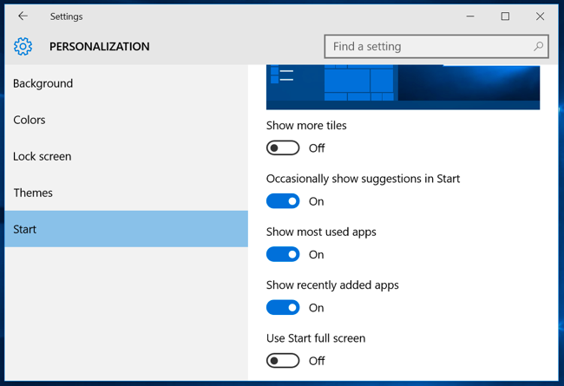The width and height of the screenshot is (564, 386).
Task: Click the Personalization gear icon
Action: 23,46
